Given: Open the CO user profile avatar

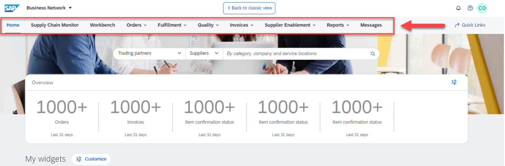Looking at the screenshot, I should pos(482,8).
